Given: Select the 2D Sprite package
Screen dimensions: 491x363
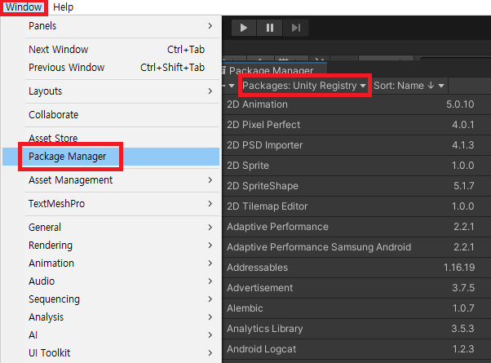Looking at the screenshot, I should [356, 166].
